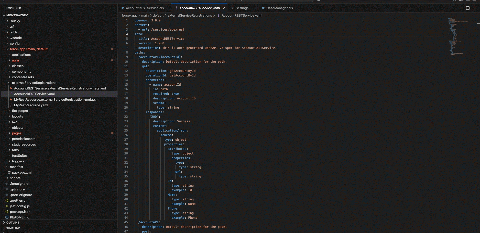This screenshot has height=233, width=480.
Task: Click the braces icon next to package.json
Action: pyautogui.click(x=6, y=212)
